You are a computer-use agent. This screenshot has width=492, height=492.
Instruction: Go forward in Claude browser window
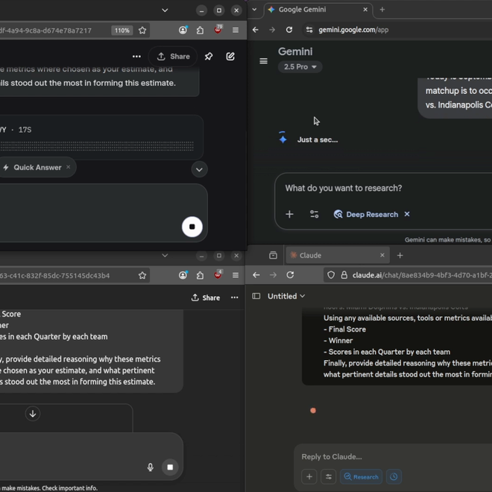coord(274,275)
